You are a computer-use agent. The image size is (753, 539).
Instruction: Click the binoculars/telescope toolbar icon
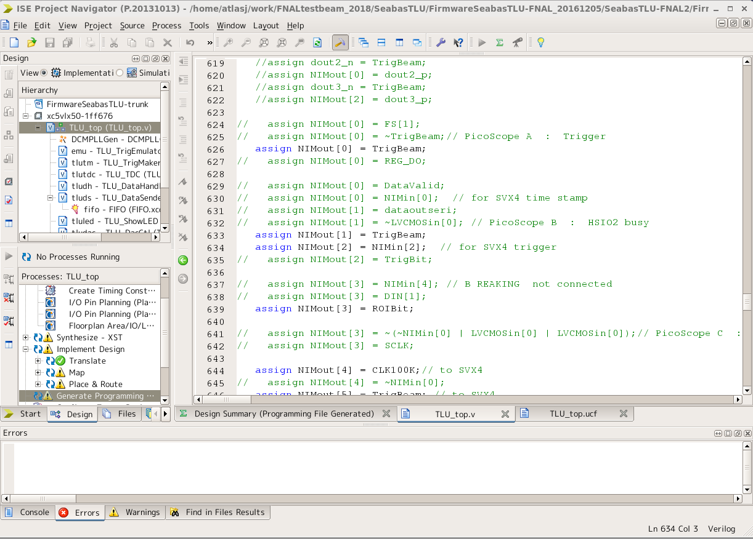click(x=517, y=42)
